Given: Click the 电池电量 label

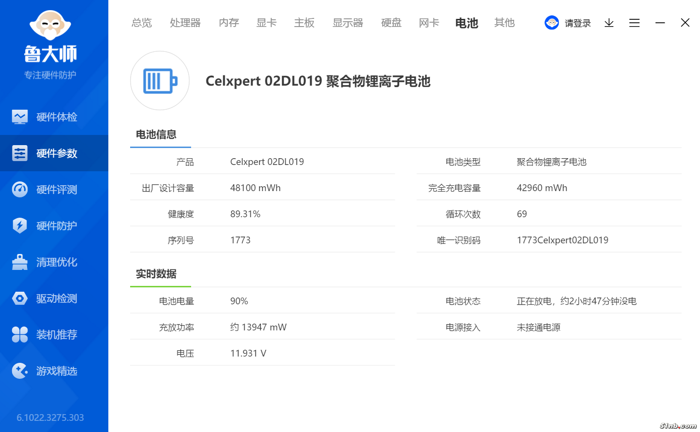Looking at the screenshot, I should click(x=177, y=301).
